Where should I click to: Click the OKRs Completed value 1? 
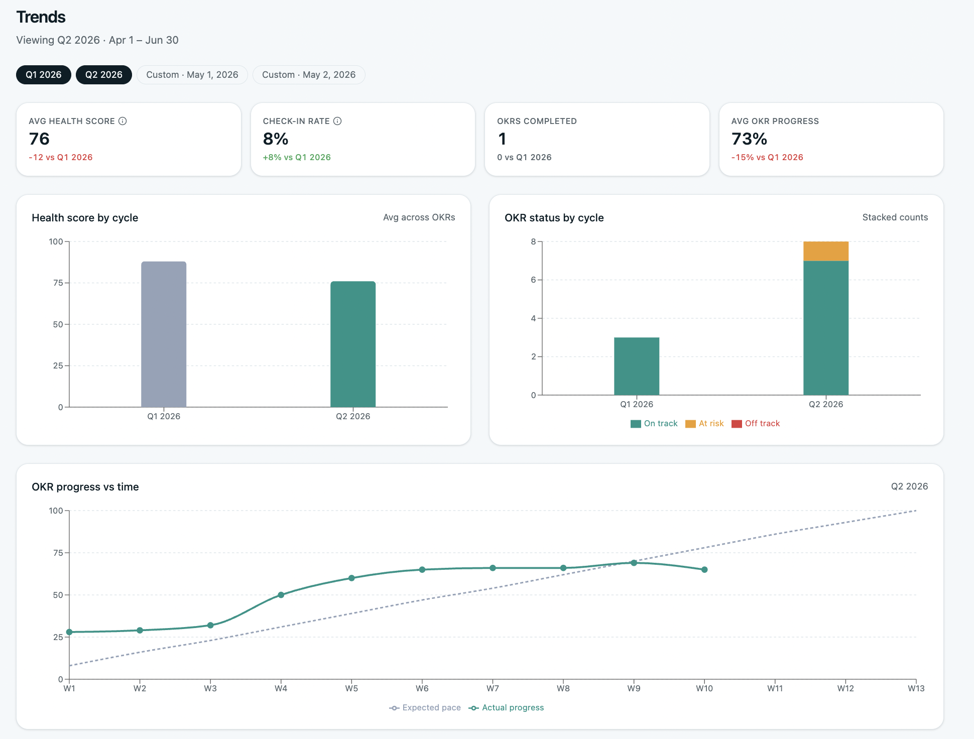(x=502, y=139)
